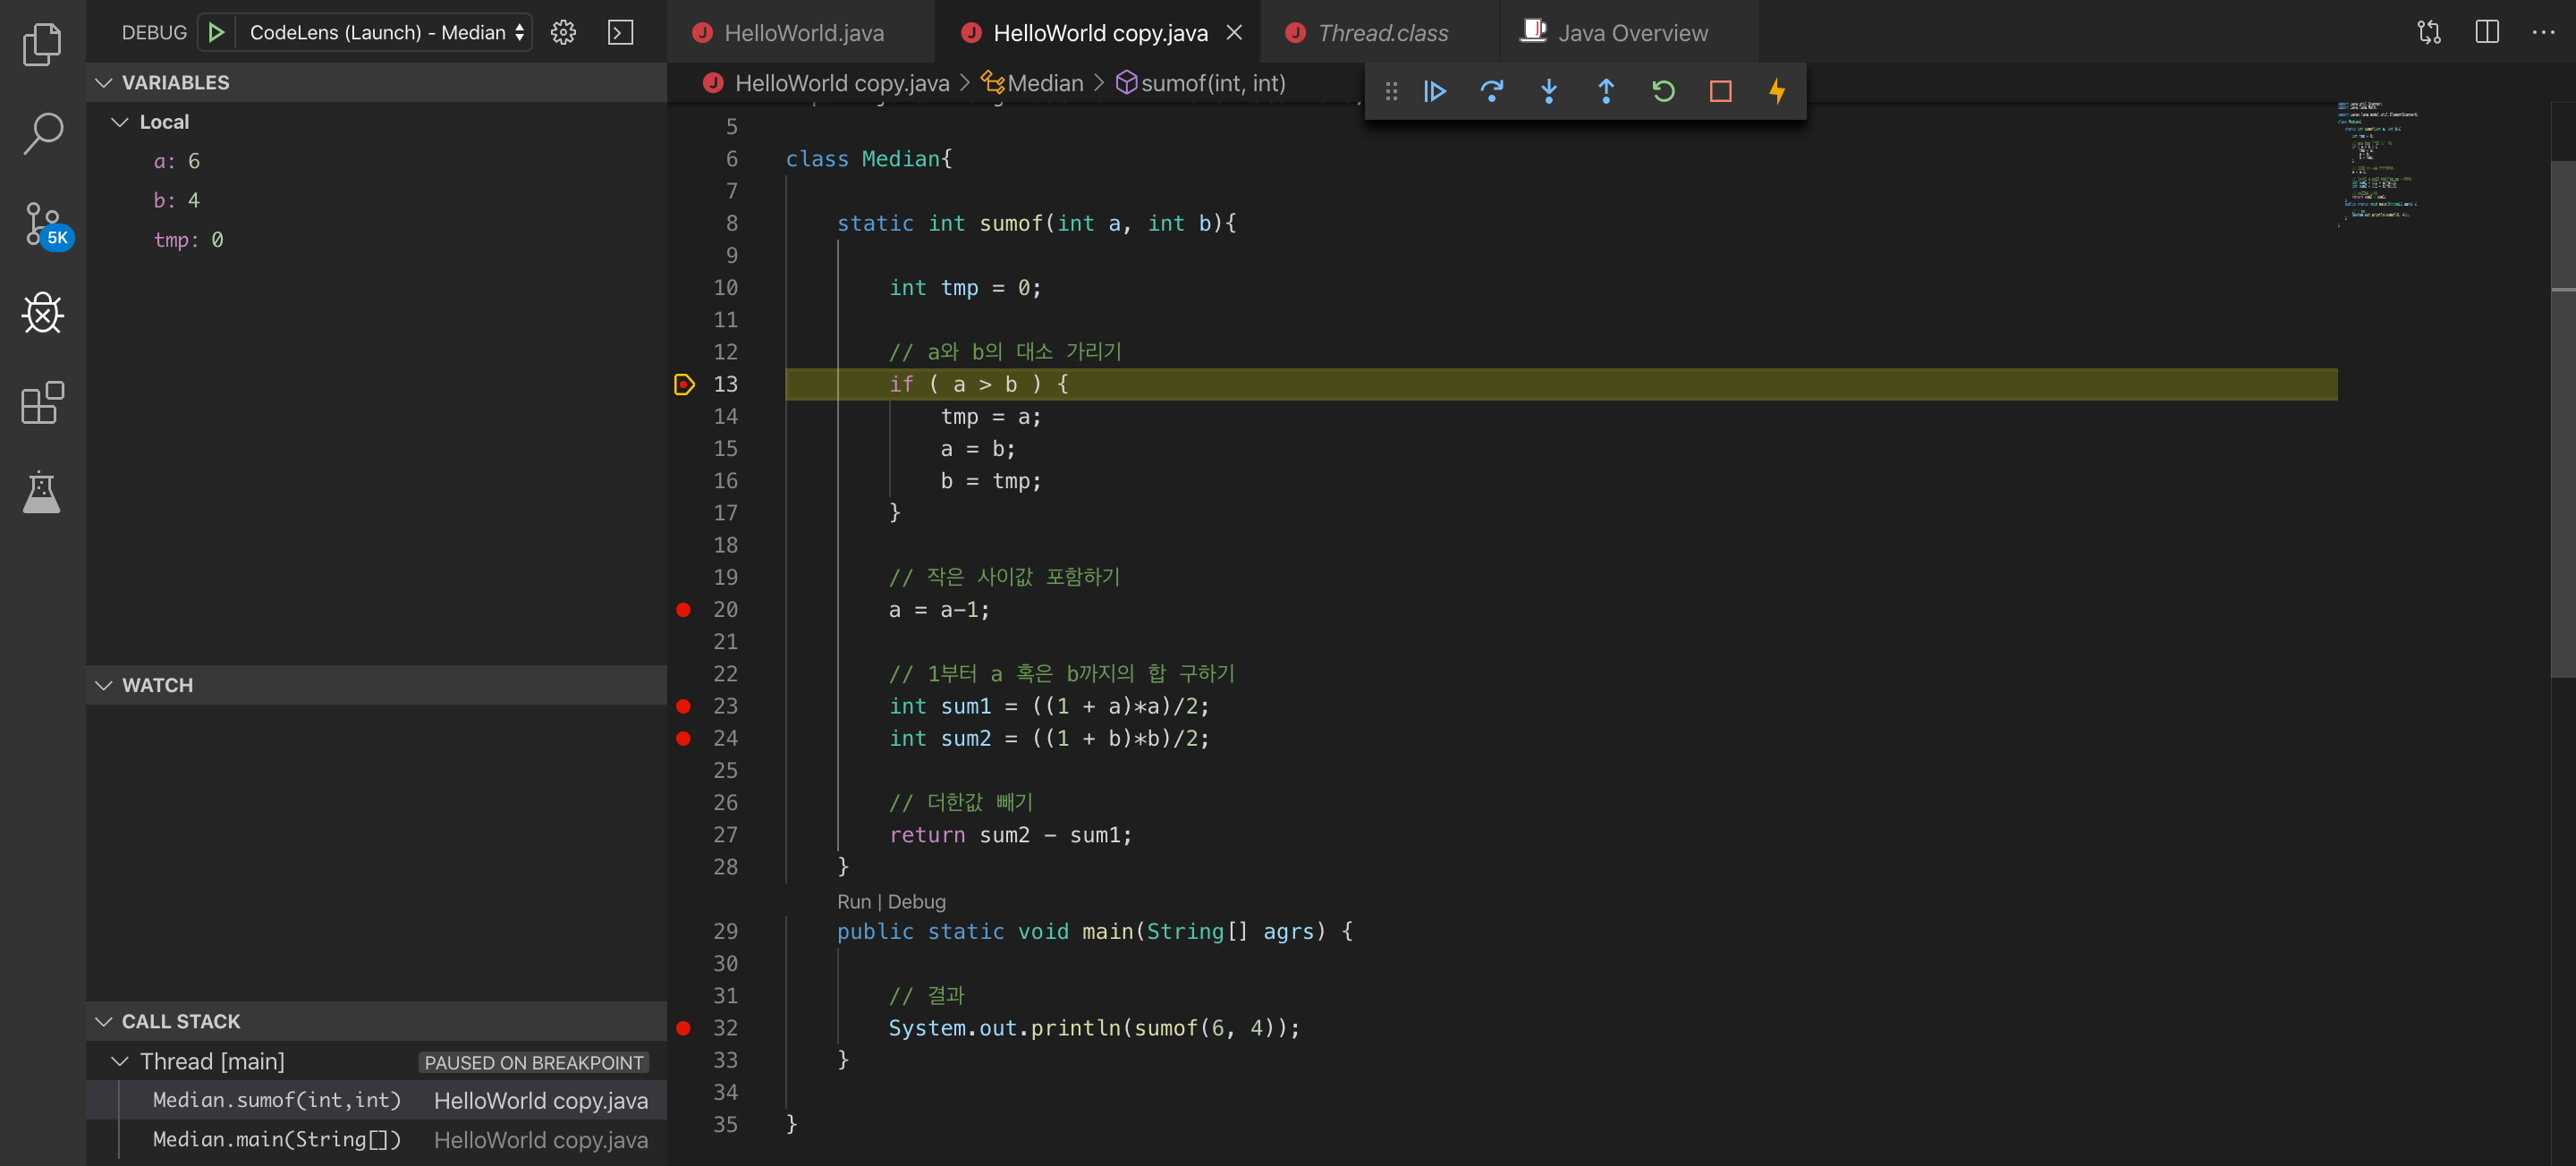Open the Test flask view
Screen dimensions: 2576x1166
(x=42, y=492)
